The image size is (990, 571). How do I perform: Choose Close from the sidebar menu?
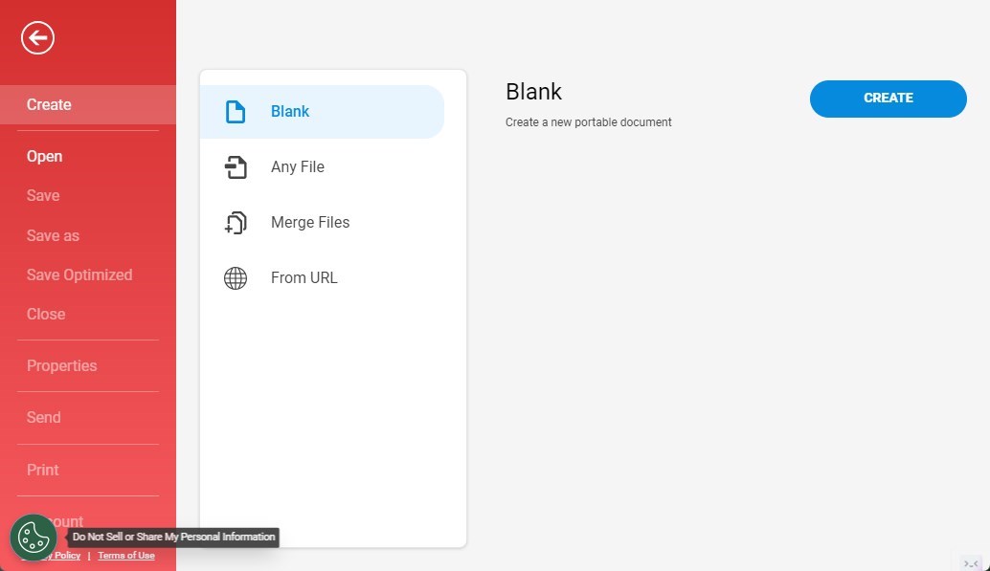[x=46, y=314]
